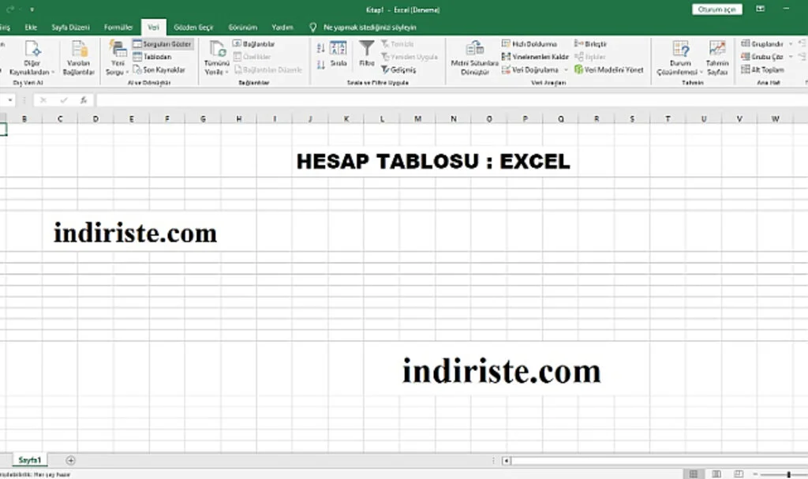Click the formula bar cancel X
The image size is (808, 479).
43,100
